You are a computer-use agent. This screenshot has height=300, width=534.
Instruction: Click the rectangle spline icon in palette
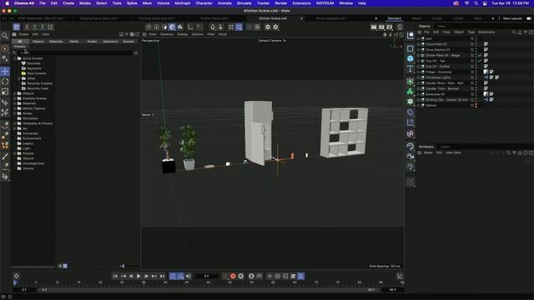pyautogui.click(x=410, y=48)
